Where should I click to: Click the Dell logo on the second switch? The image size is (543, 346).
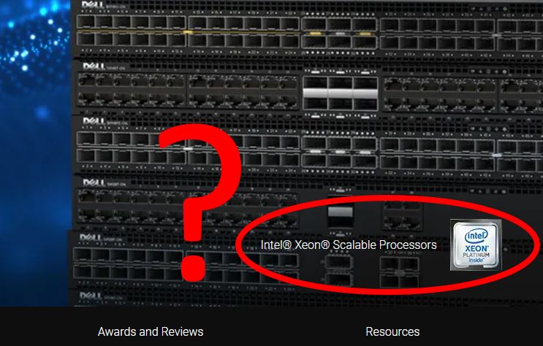click(x=94, y=66)
